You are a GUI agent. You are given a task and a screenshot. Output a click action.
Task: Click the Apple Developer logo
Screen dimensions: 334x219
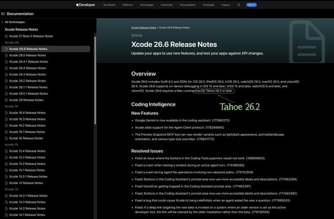(86, 5)
